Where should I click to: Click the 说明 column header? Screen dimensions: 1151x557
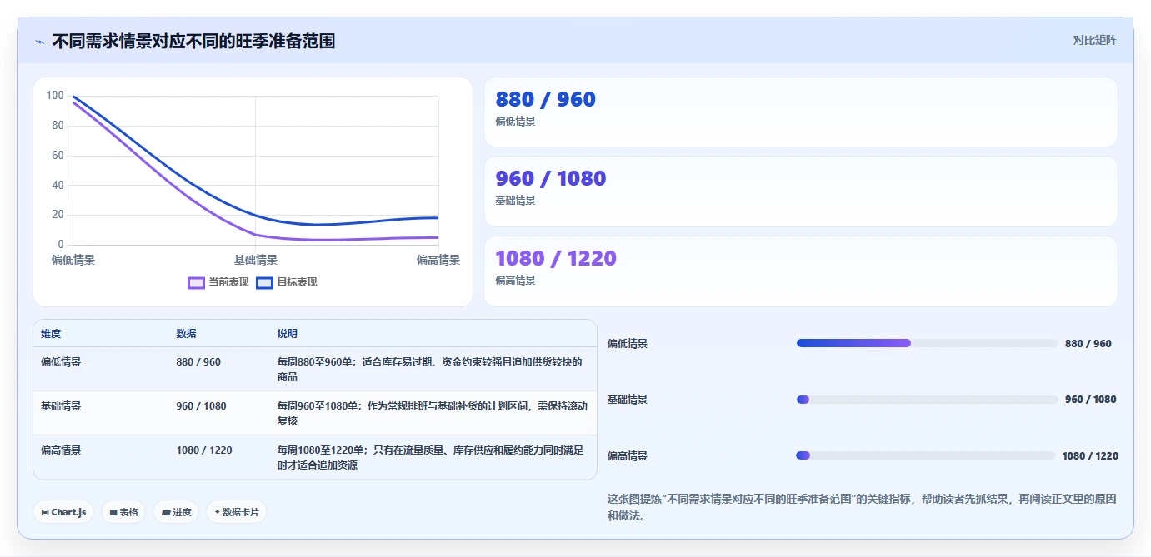[x=288, y=334]
